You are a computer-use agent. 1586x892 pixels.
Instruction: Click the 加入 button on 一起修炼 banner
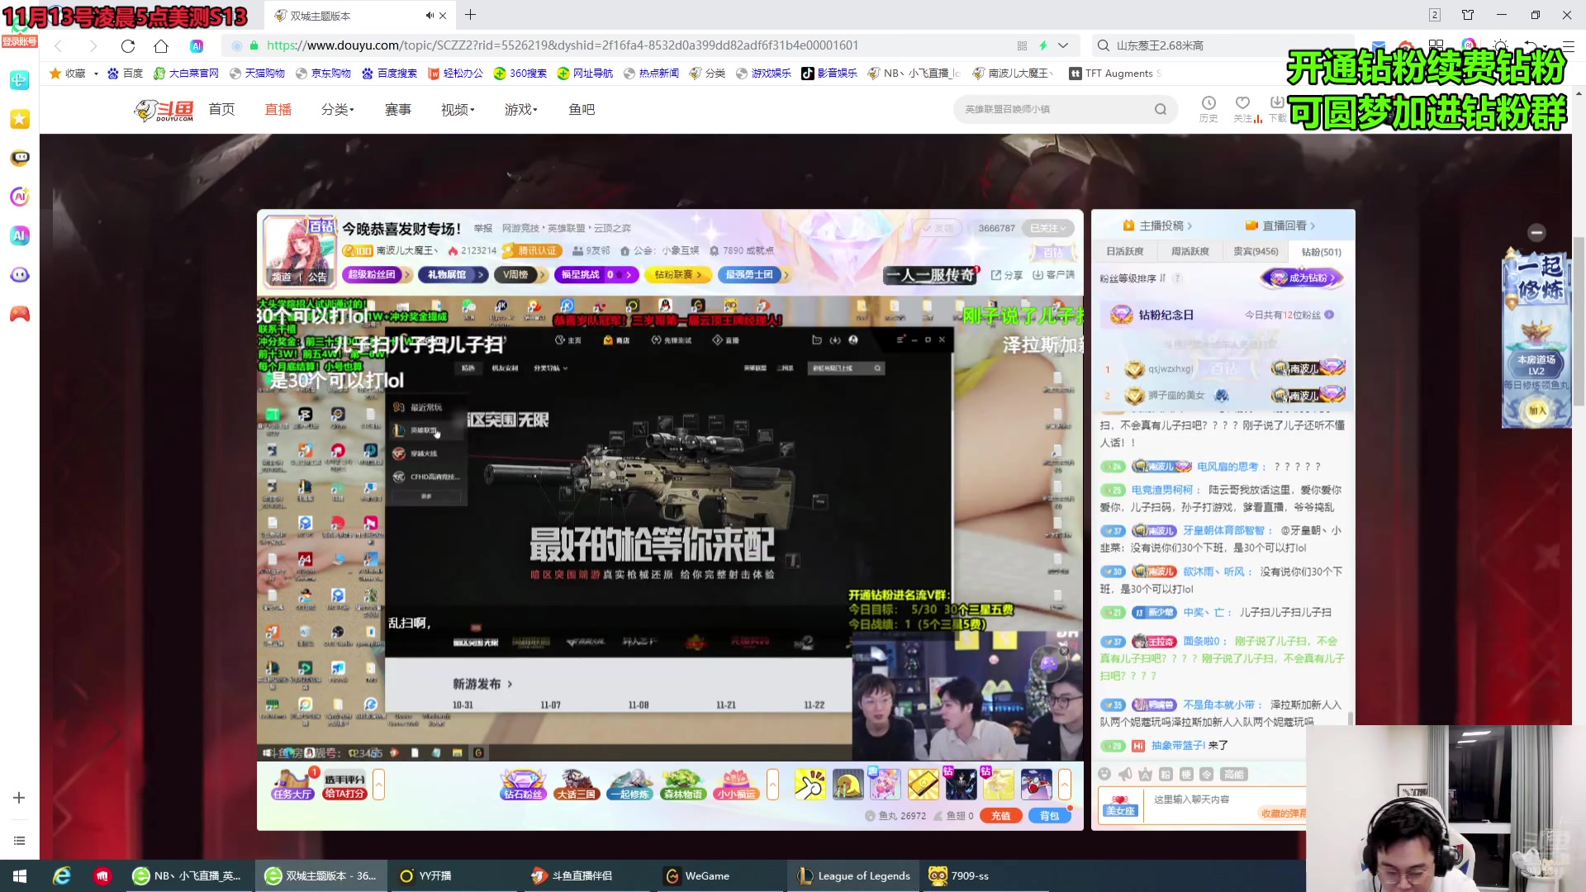coord(1536,410)
